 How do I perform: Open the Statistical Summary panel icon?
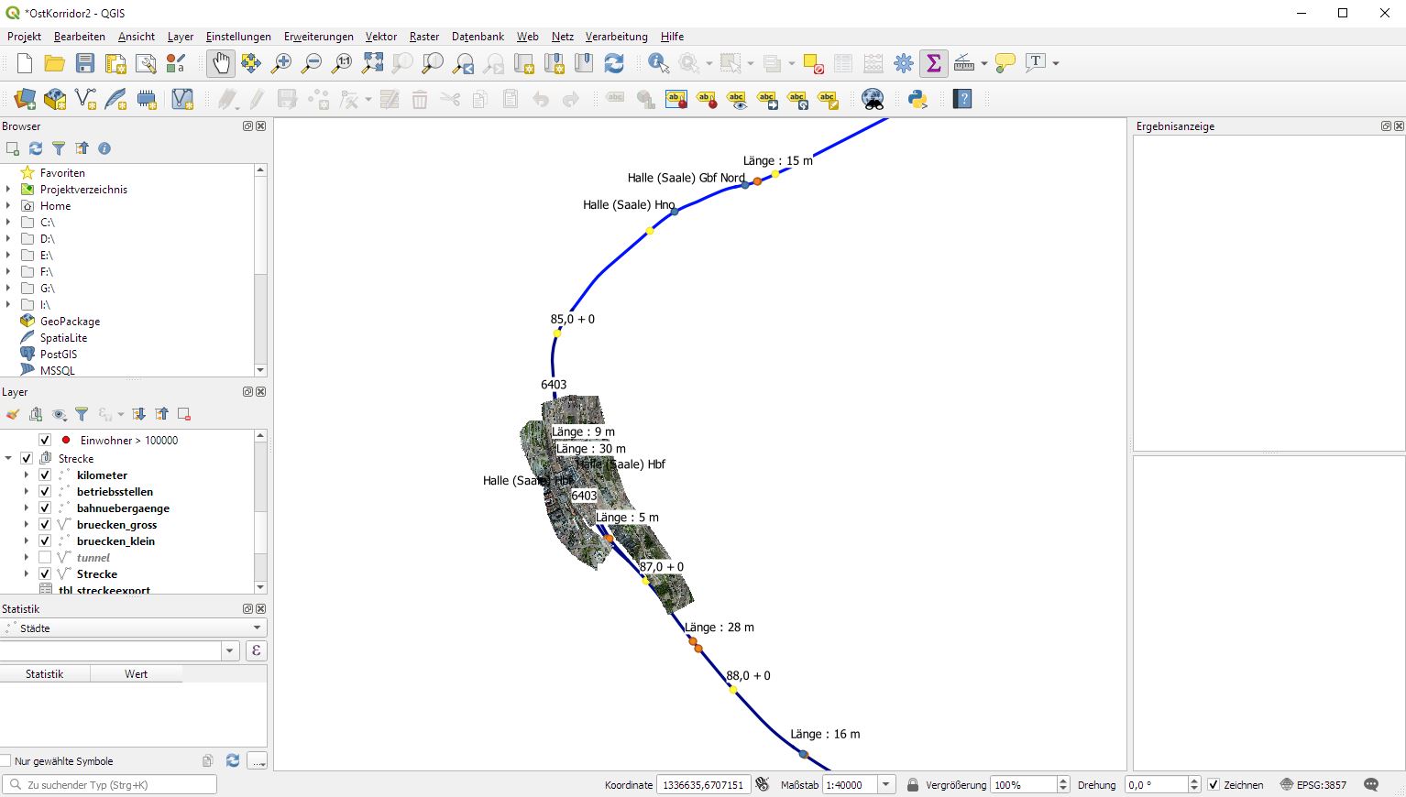933,63
